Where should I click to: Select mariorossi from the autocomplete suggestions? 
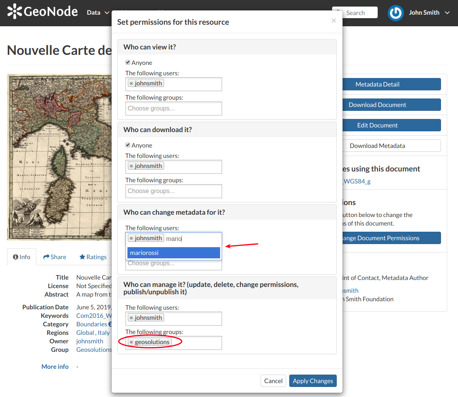pyautogui.click(x=173, y=253)
